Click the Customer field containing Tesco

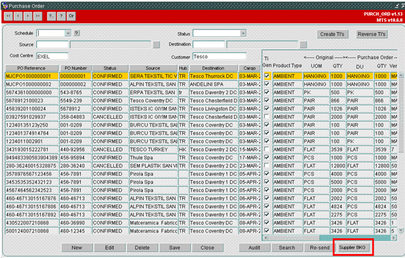pyautogui.click(x=220, y=56)
